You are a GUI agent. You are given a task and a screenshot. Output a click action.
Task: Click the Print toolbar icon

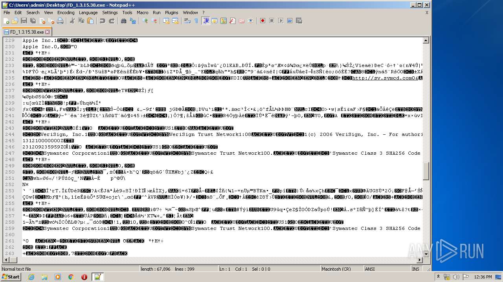(x=60, y=21)
